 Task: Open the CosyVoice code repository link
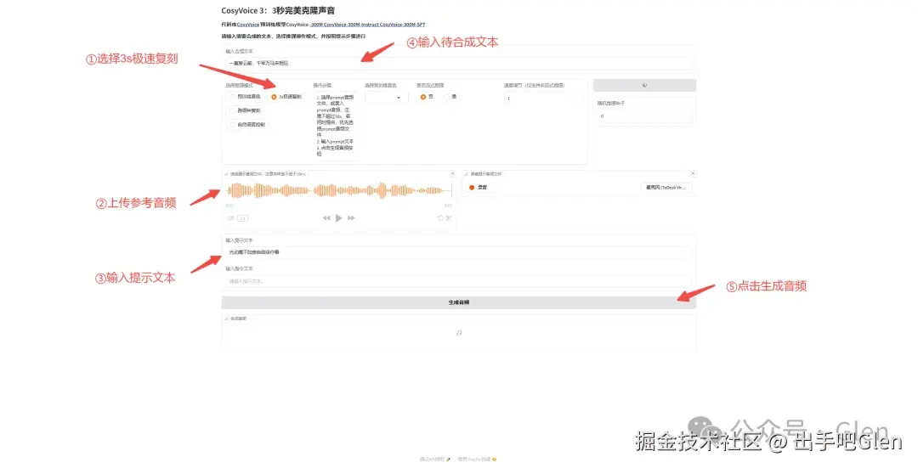click(x=248, y=25)
